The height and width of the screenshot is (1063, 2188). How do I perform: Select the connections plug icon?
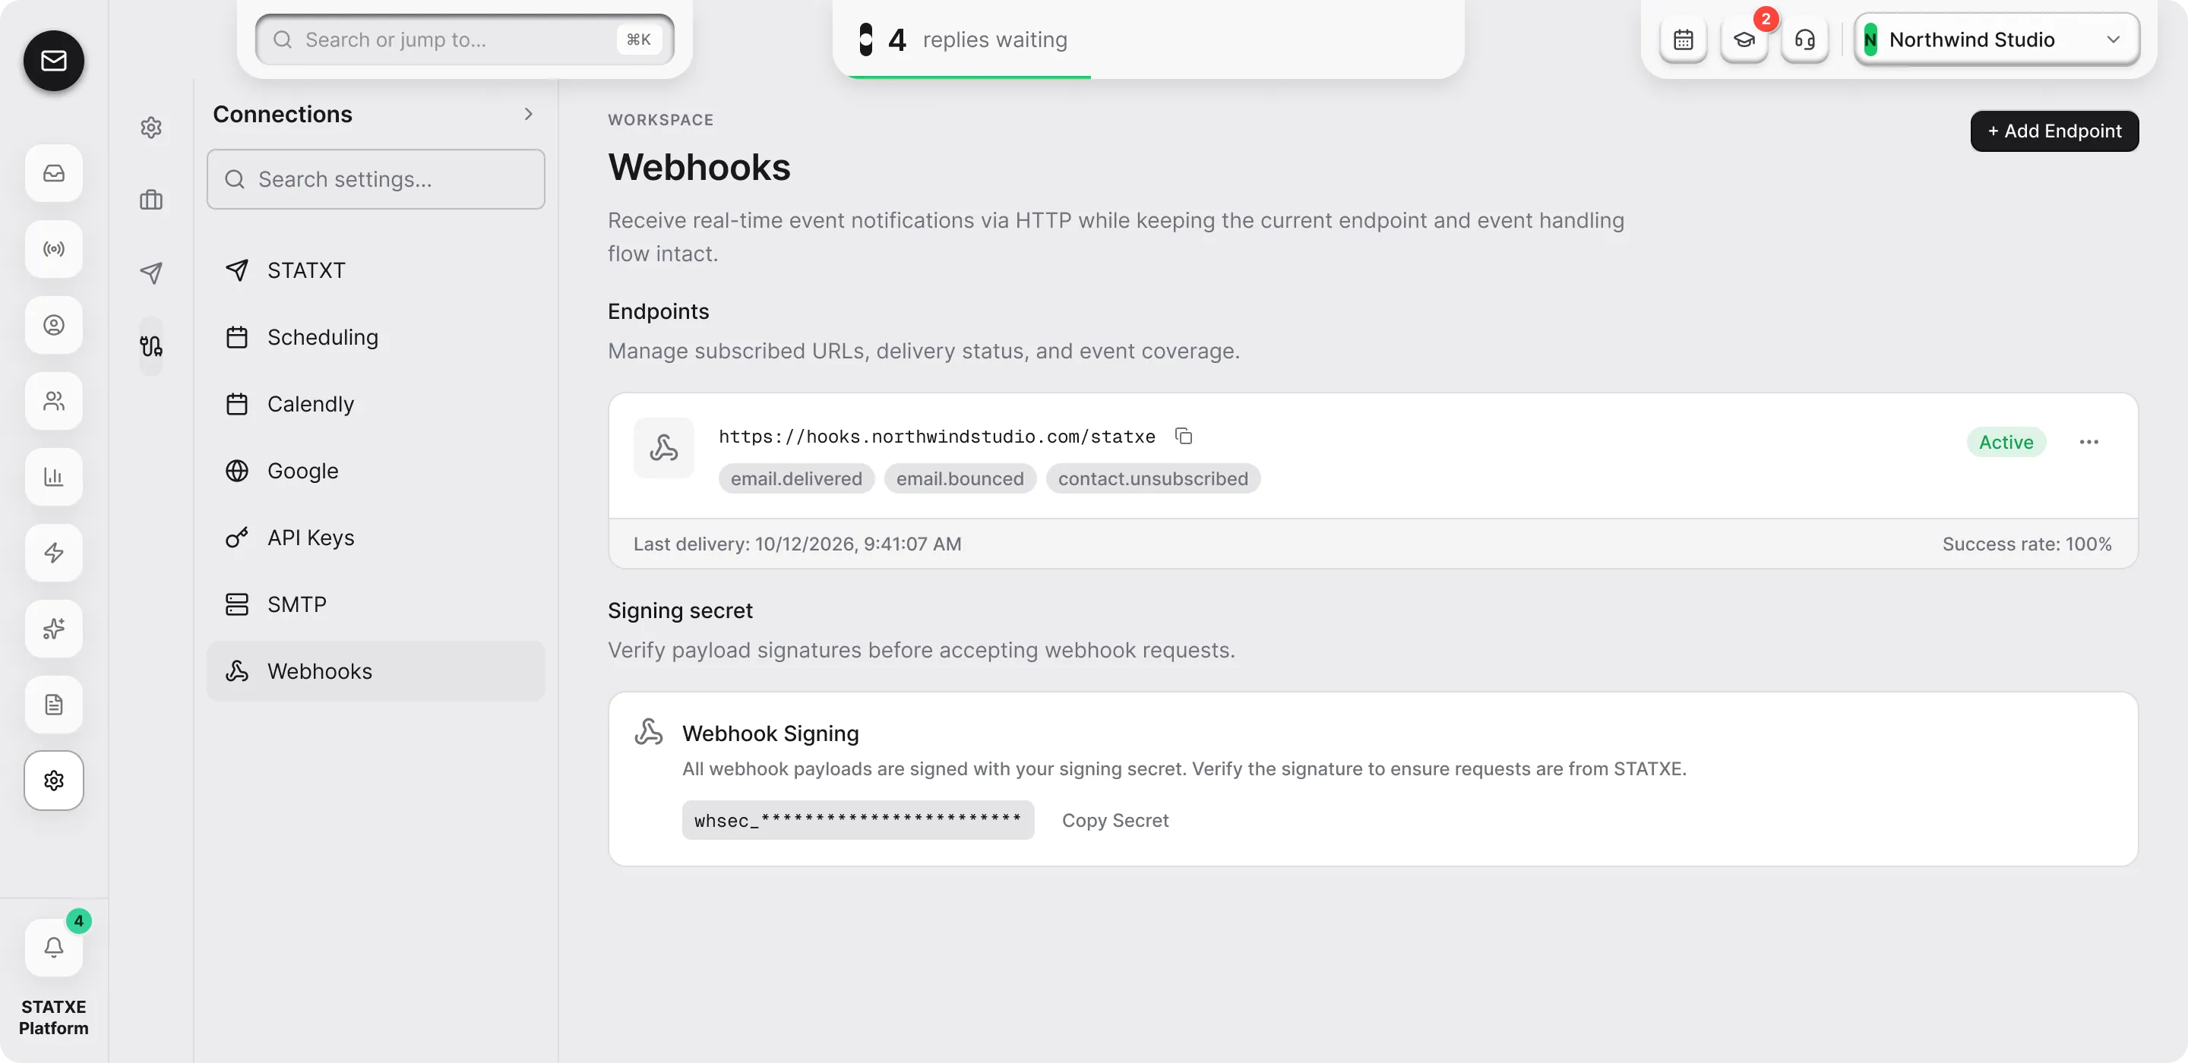[151, 345]
